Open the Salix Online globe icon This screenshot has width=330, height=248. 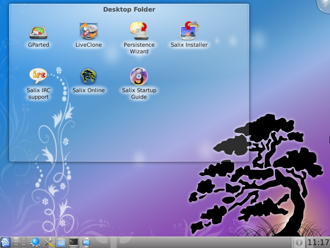[x=89, y=76]
